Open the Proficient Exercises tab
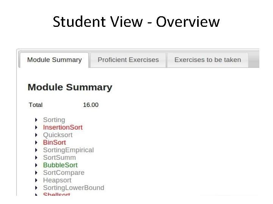The height and width of the screenshot is (204, 273). tap(128, 60)
